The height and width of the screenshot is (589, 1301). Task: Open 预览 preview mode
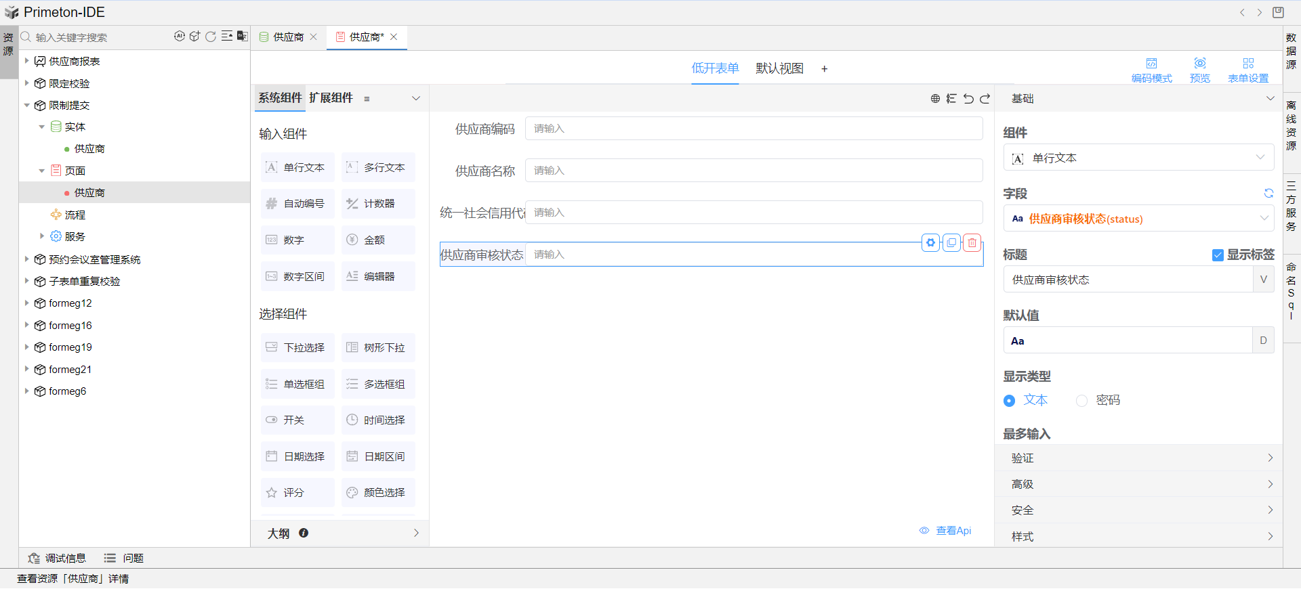[1199, 69]
